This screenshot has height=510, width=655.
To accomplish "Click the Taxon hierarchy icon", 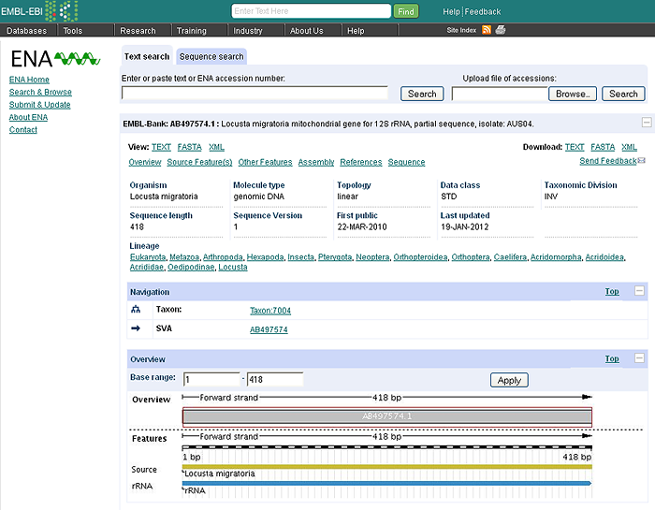I will tap(136, 309).
